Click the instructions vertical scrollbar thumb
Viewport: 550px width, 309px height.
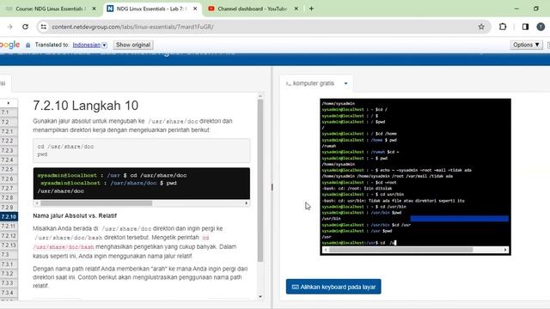[x=260, y=180]
